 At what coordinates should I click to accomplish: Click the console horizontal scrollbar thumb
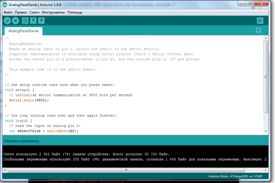point(126,170)
